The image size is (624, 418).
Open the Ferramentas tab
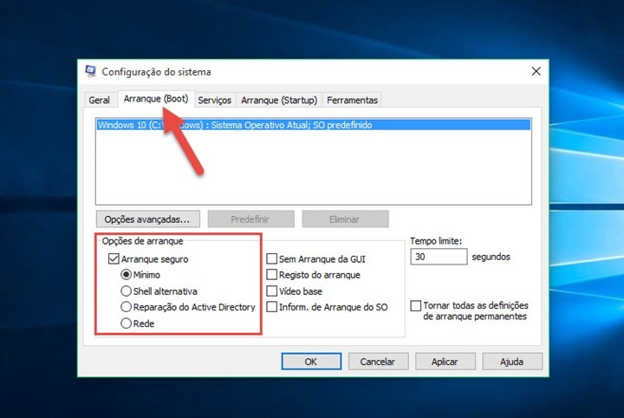pos(352,100)
